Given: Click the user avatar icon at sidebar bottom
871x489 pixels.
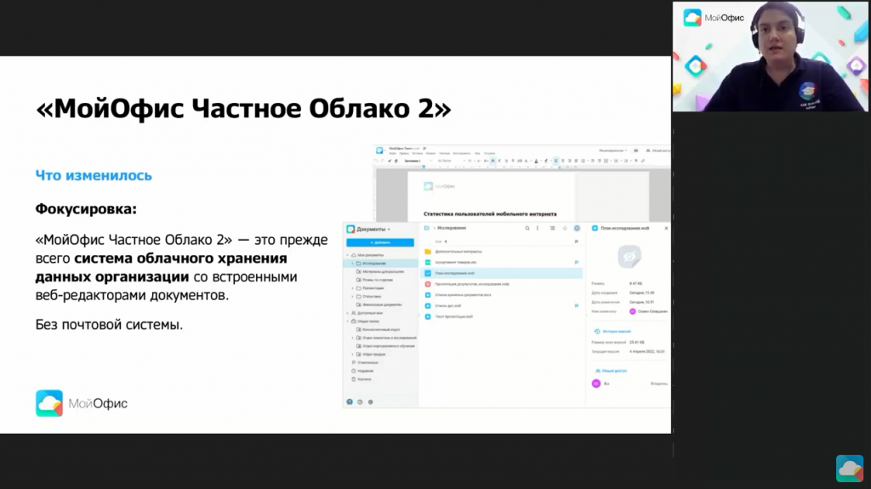Looking at the screenshot, I should pos(350,401).
